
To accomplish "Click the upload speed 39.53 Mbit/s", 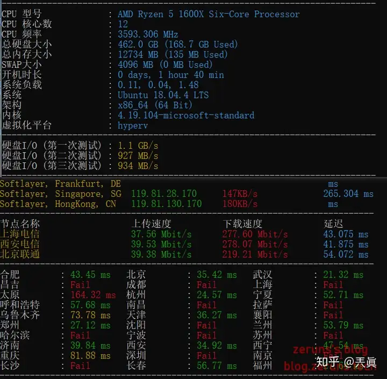I will coord(161,244).
